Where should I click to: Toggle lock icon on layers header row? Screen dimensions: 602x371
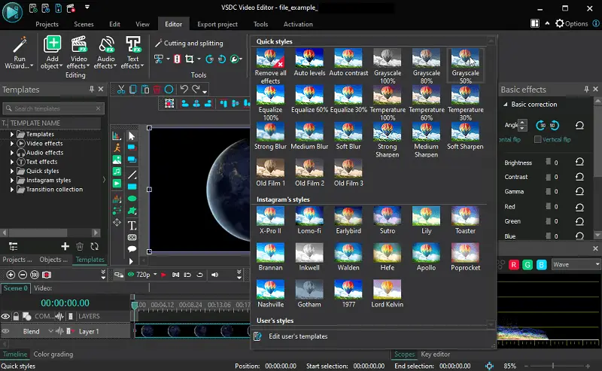coord(16,317)
